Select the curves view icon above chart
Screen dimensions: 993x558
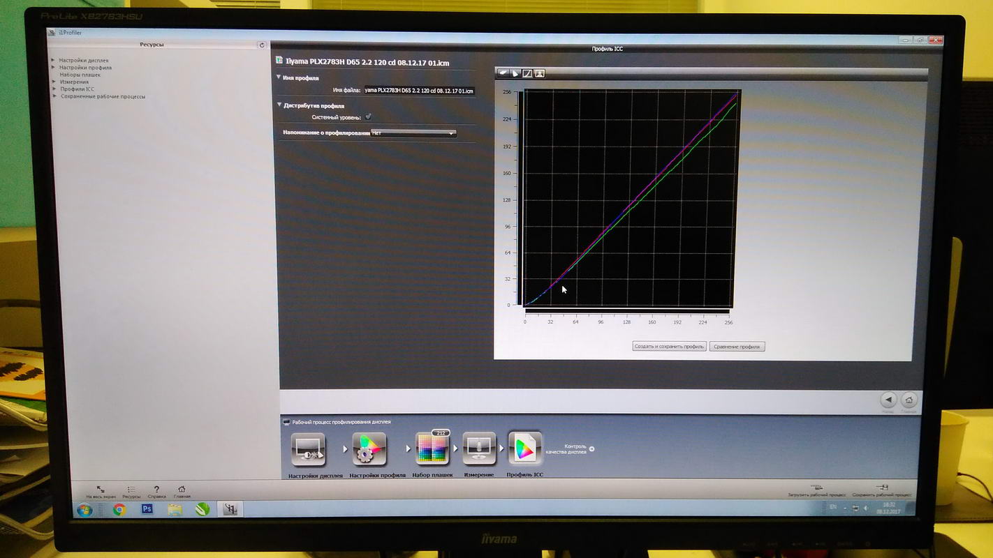tap(527, 73)
